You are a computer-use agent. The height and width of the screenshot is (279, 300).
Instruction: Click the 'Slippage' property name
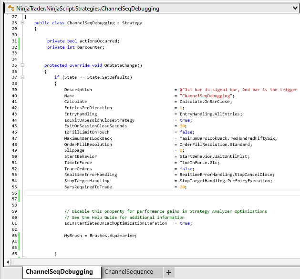click(x=74, y=150)
